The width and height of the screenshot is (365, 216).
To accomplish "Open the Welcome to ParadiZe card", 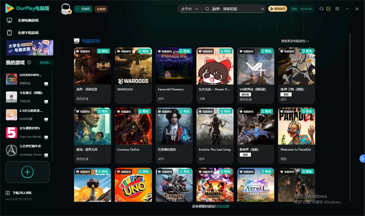I will (x=296, y=136).
